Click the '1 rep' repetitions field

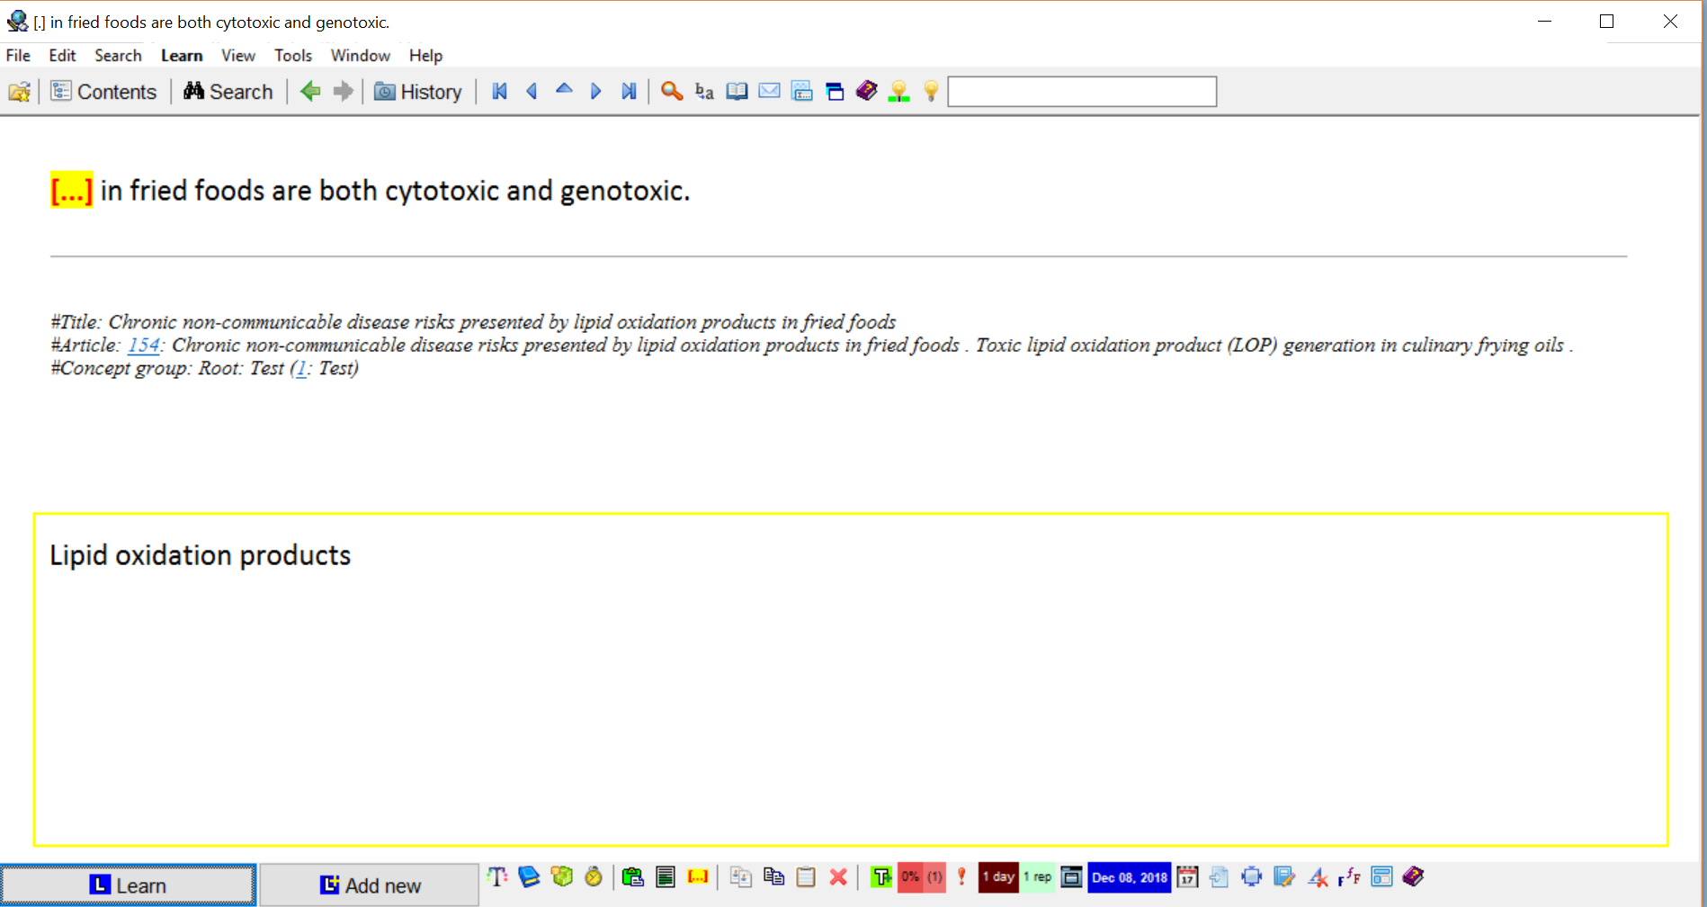1037,876
